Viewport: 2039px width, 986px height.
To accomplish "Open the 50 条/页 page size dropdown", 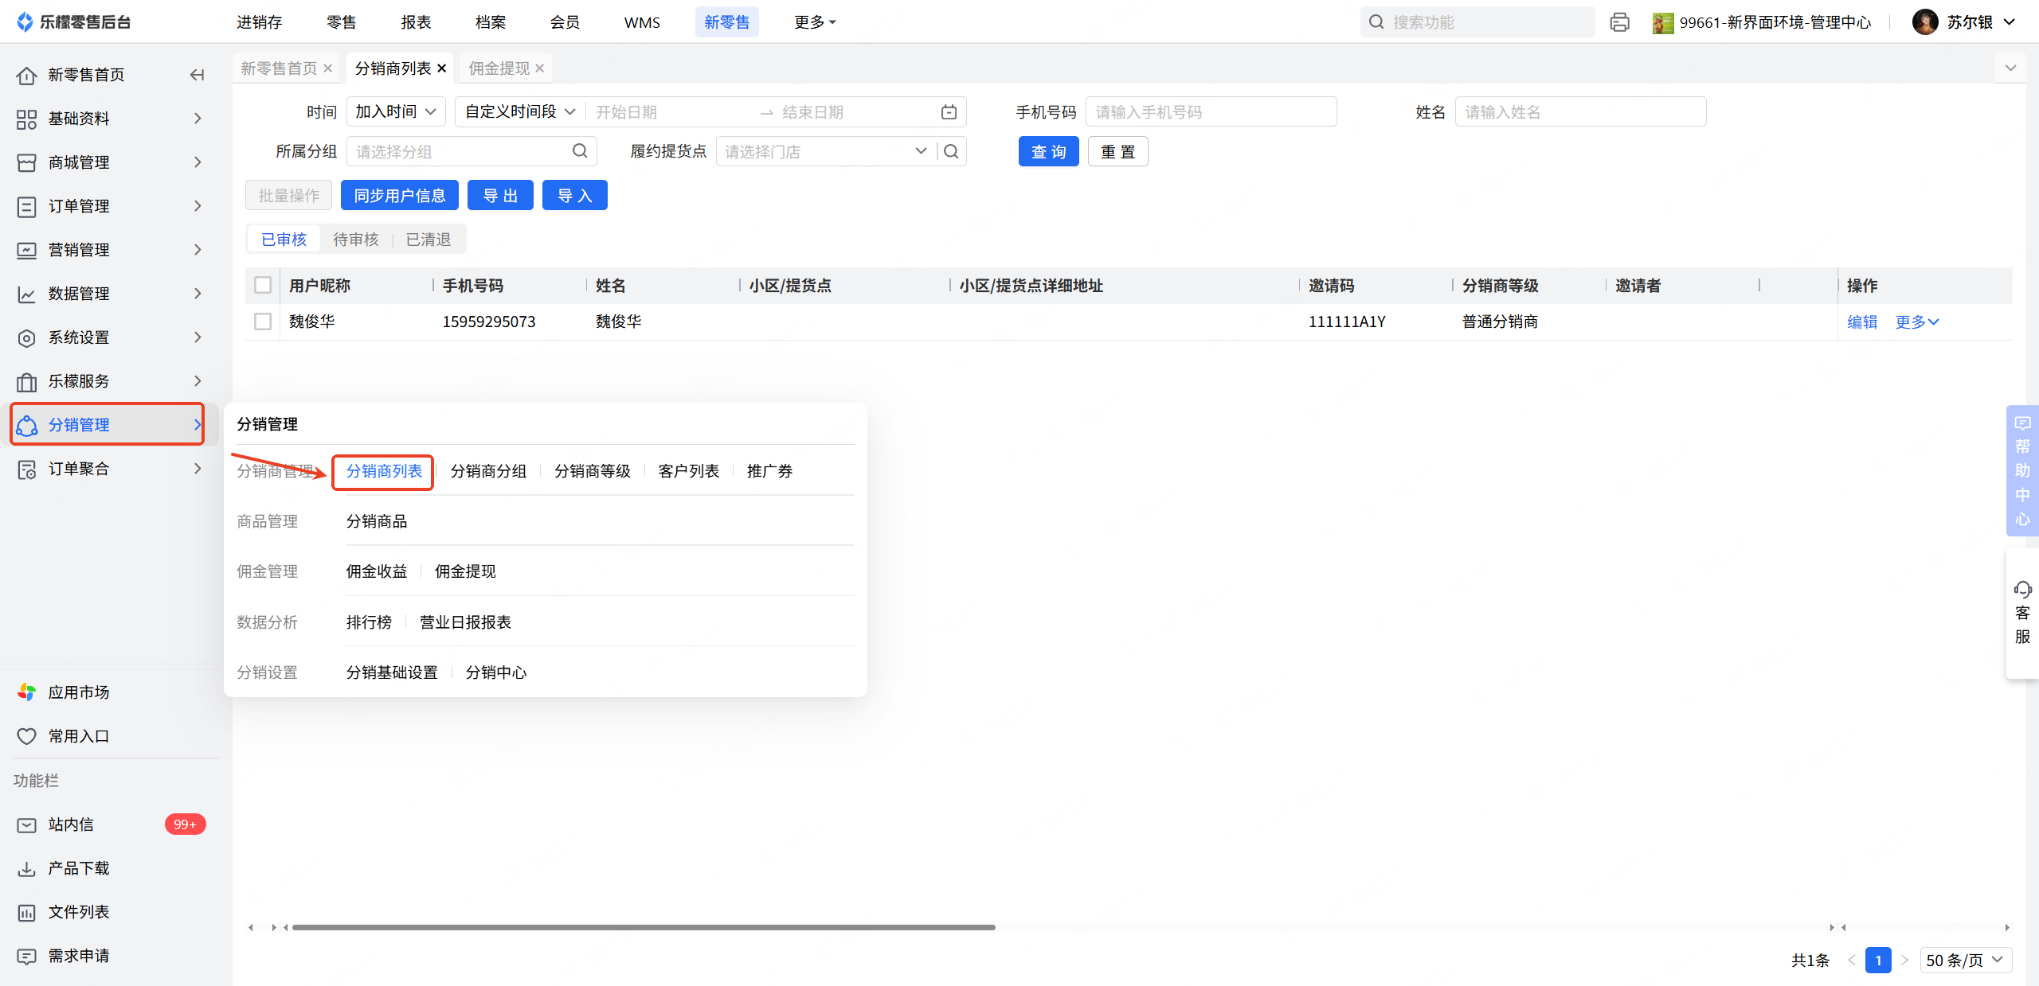I will (1965, 960).
